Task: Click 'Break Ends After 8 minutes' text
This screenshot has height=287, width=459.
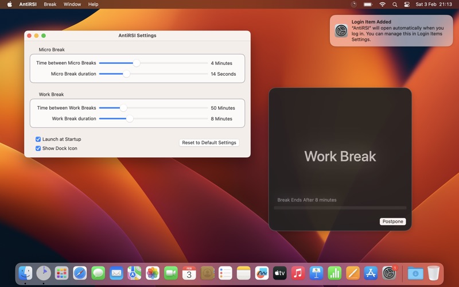Action: pyautogui.click(x=307, y=200)
